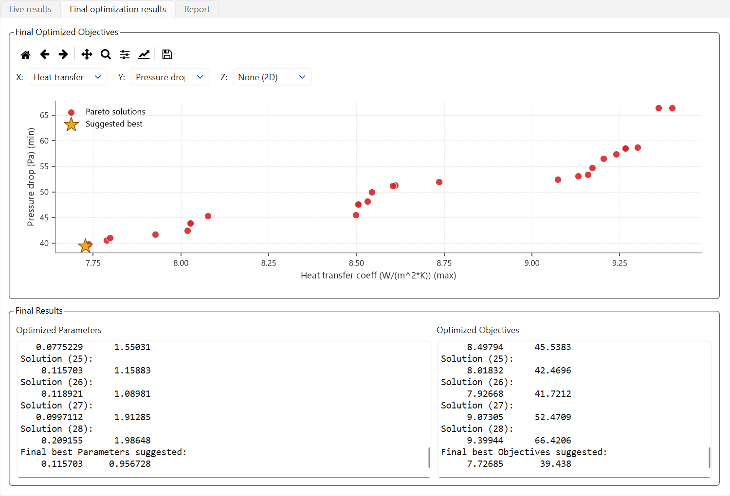
Task: Click the Optimized Objectives heading
Action: (478, 330)
